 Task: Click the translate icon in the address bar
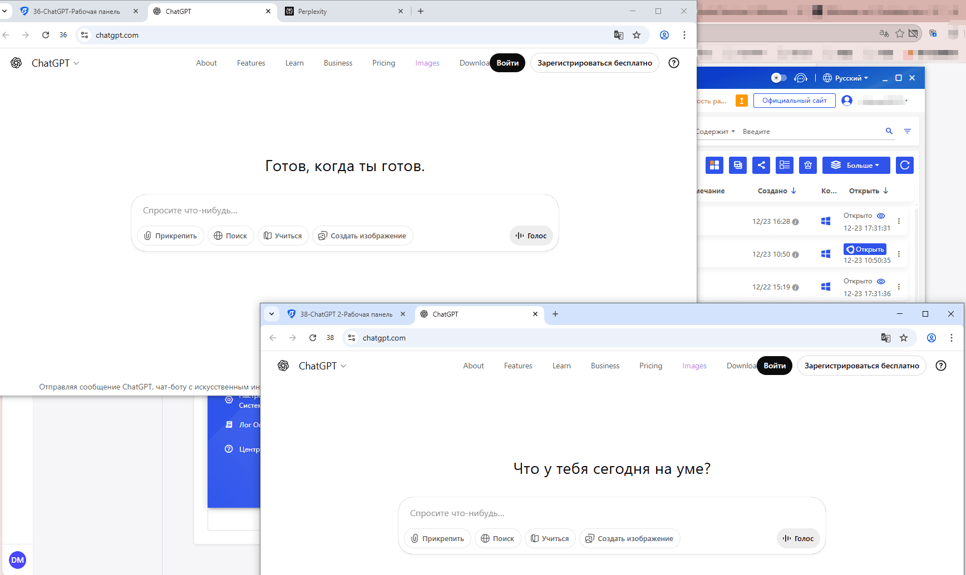[618, 34]
